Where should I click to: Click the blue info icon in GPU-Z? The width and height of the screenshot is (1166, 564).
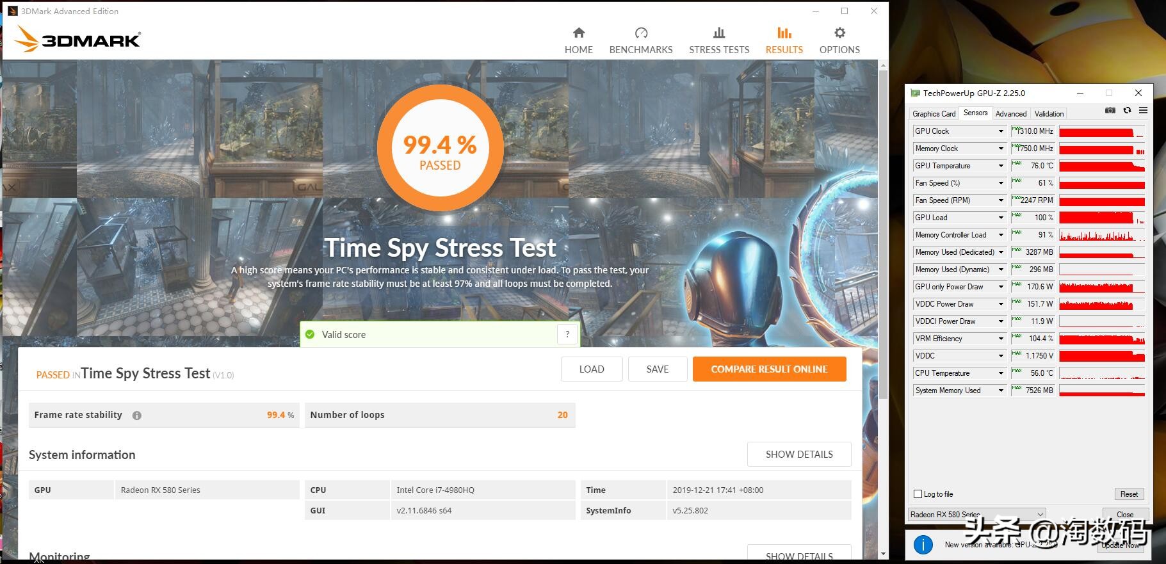click(923, 545)
